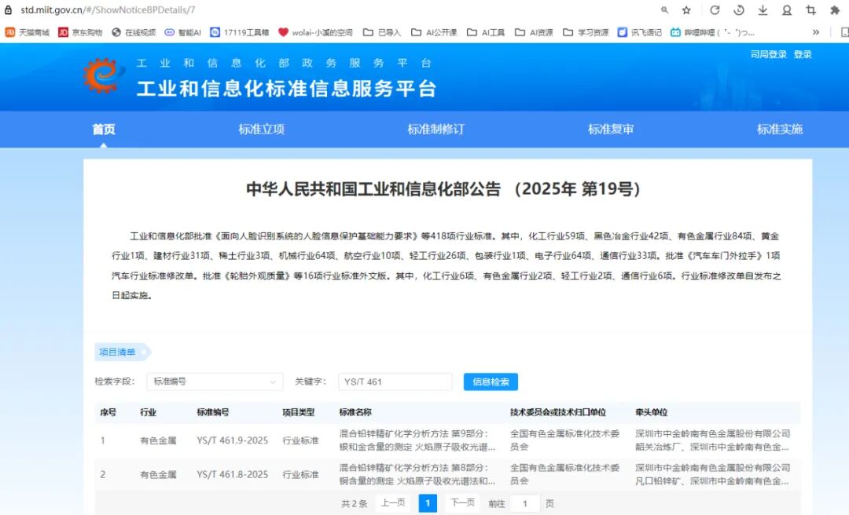Click the bookmark star icon
This screenshot has height=515, width=849.
tap(686, 10)
